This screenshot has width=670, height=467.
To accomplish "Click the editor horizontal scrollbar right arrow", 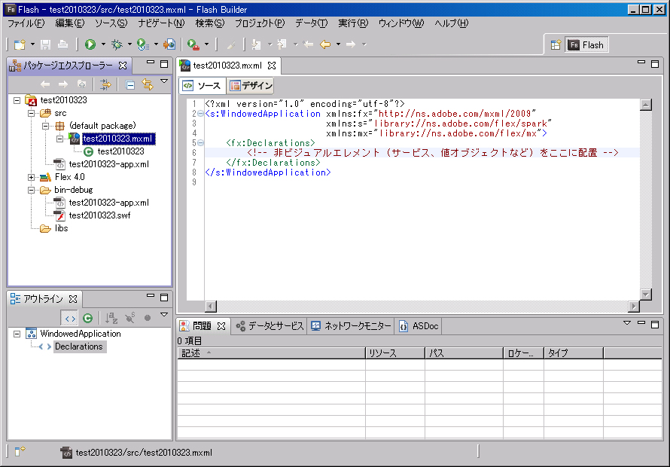I will [x=634, y=307].
